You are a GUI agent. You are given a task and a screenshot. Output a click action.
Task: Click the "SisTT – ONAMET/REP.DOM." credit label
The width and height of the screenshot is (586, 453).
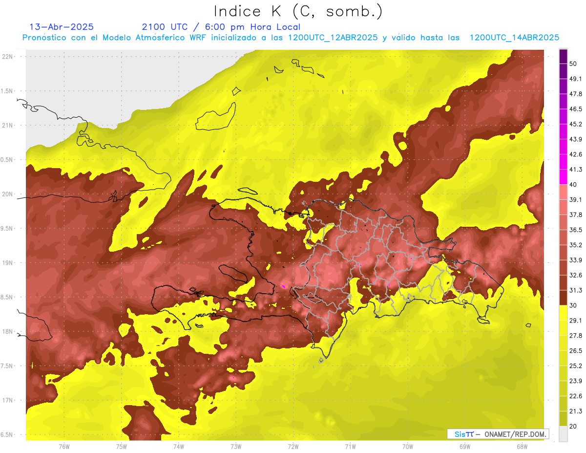tap(498, 434)
